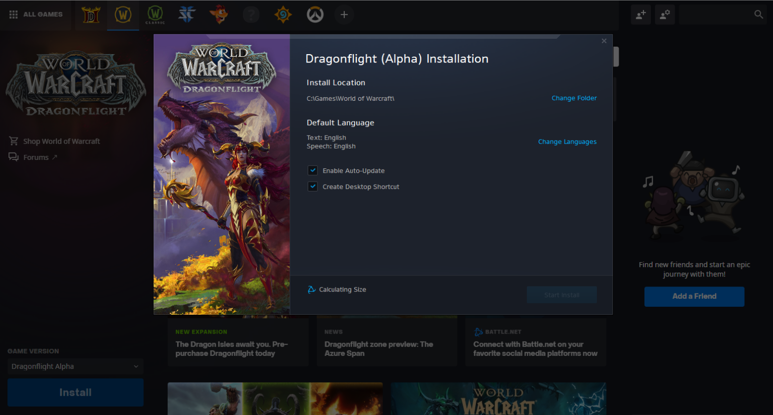The image size is (773, 415).
Task: Open the friend settings icon at top right
Action: 665,14
